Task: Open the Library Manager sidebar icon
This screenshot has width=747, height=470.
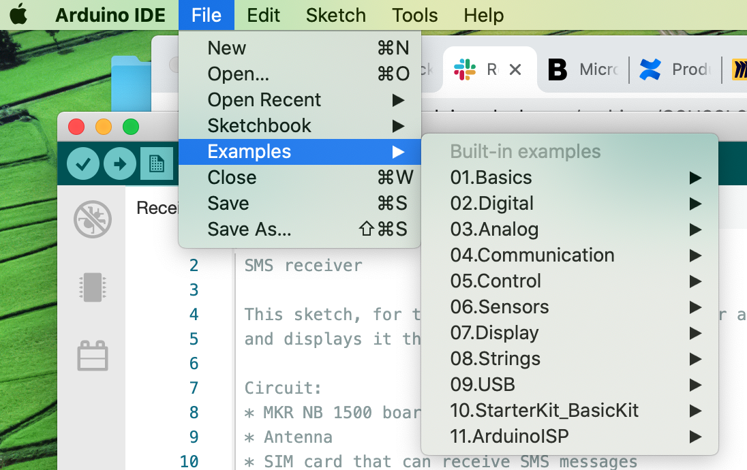Action: pyautogui.click(x=93, y=356)
